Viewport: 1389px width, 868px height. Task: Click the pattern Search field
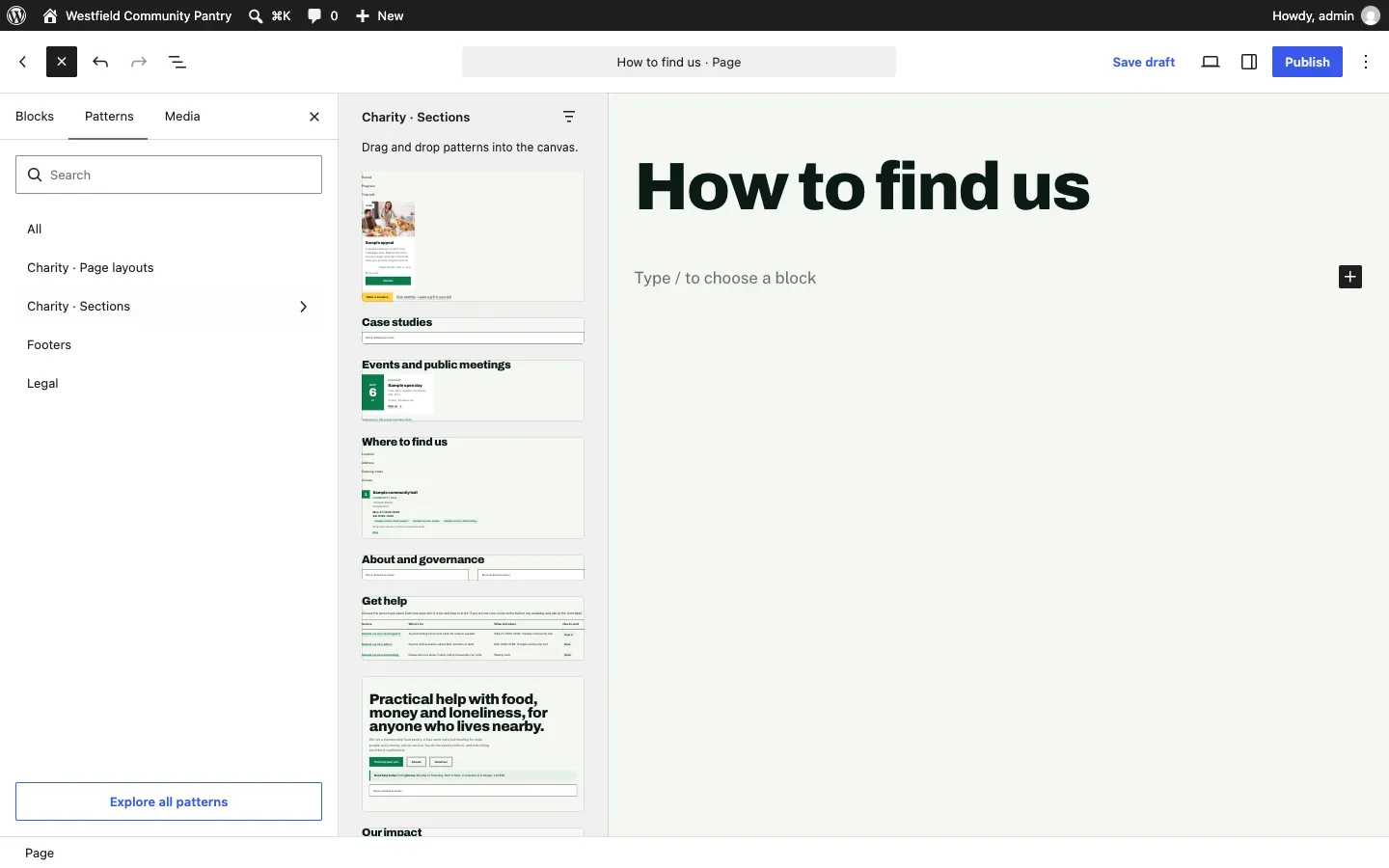pos(169,176)
